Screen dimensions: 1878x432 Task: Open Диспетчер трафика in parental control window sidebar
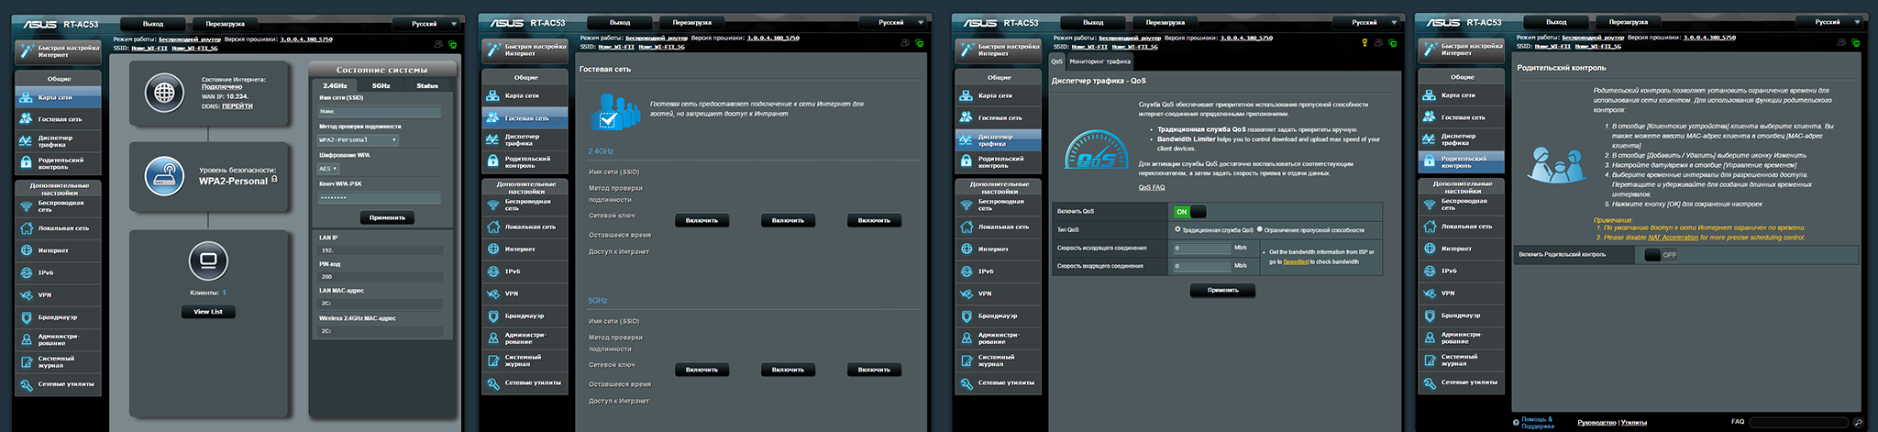coord(1461,139)
